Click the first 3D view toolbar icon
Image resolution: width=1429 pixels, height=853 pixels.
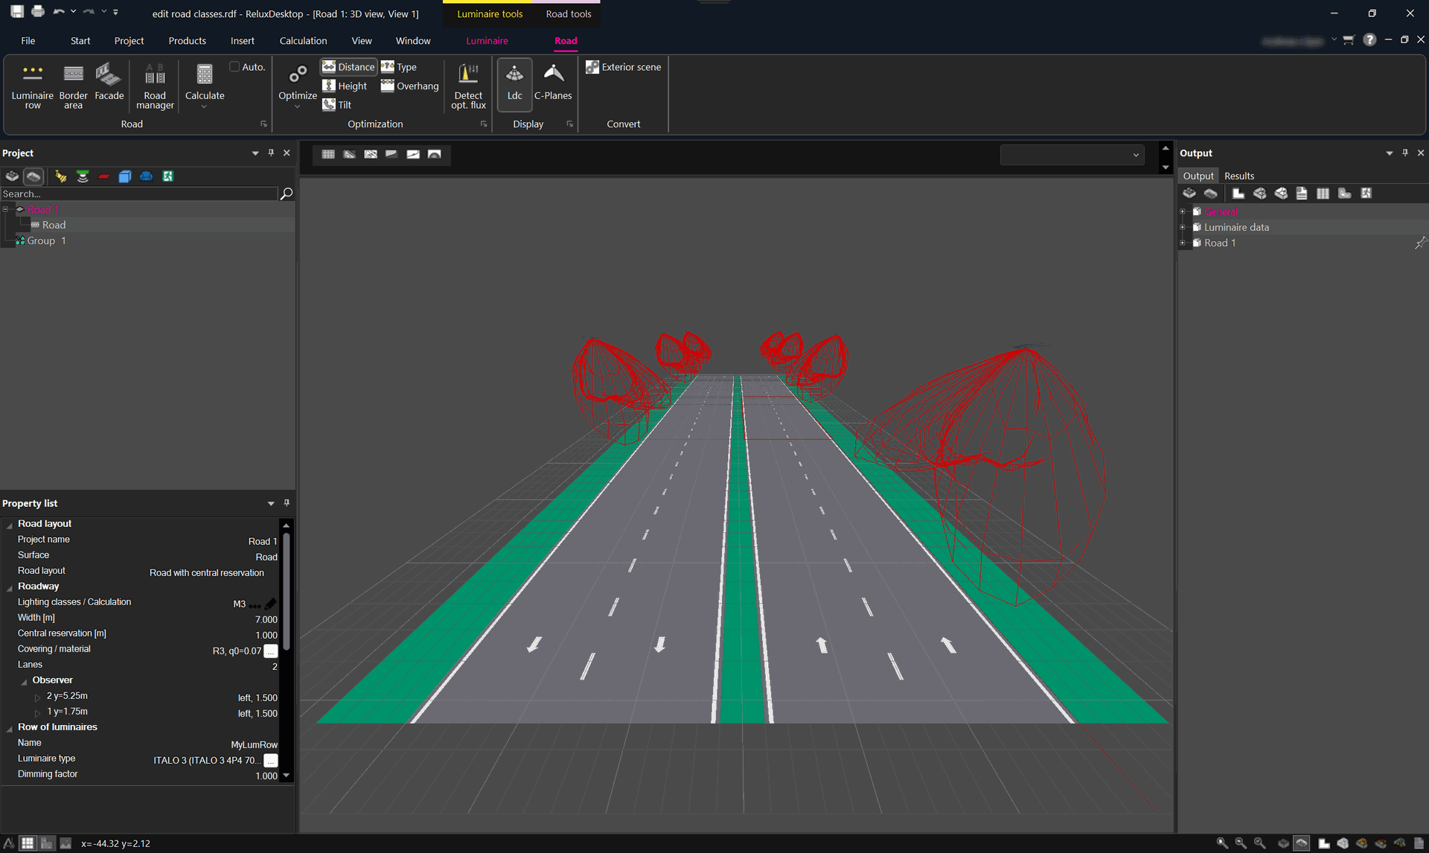328,154
